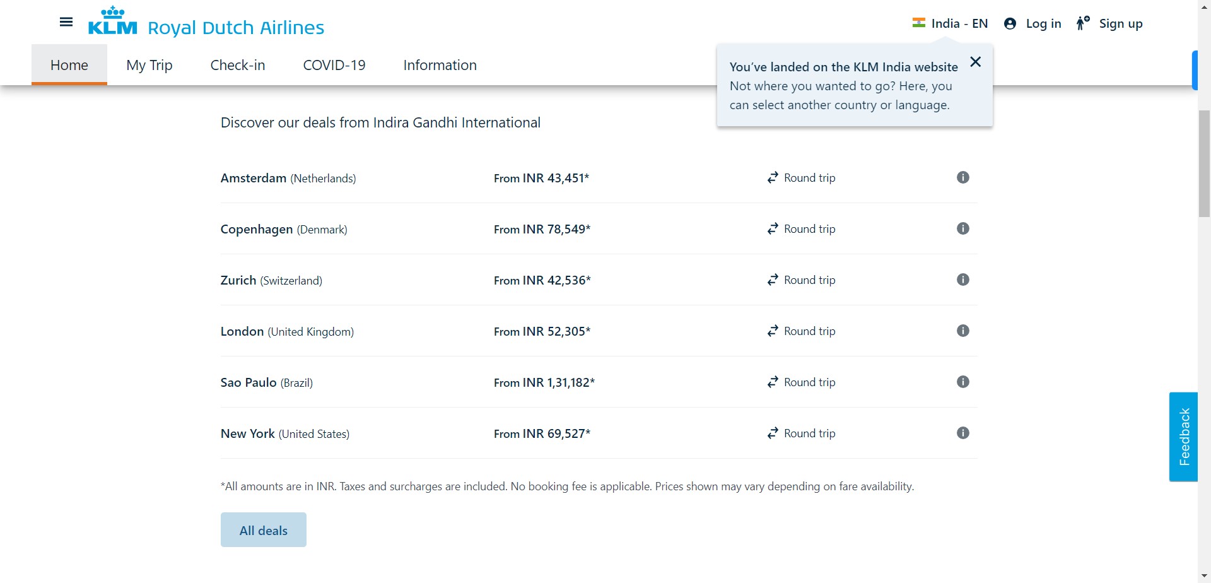The image size is (1211, 583).
Task: Open the Feedback side panel
Action: pos(1183,437)
